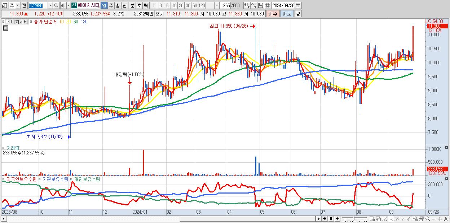Select the 주 (weekly) period toggle

pos(111,5)
